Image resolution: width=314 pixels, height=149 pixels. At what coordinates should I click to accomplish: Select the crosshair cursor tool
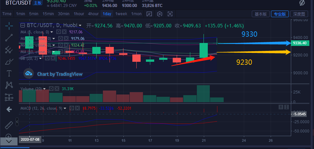[x=9, y=25]
